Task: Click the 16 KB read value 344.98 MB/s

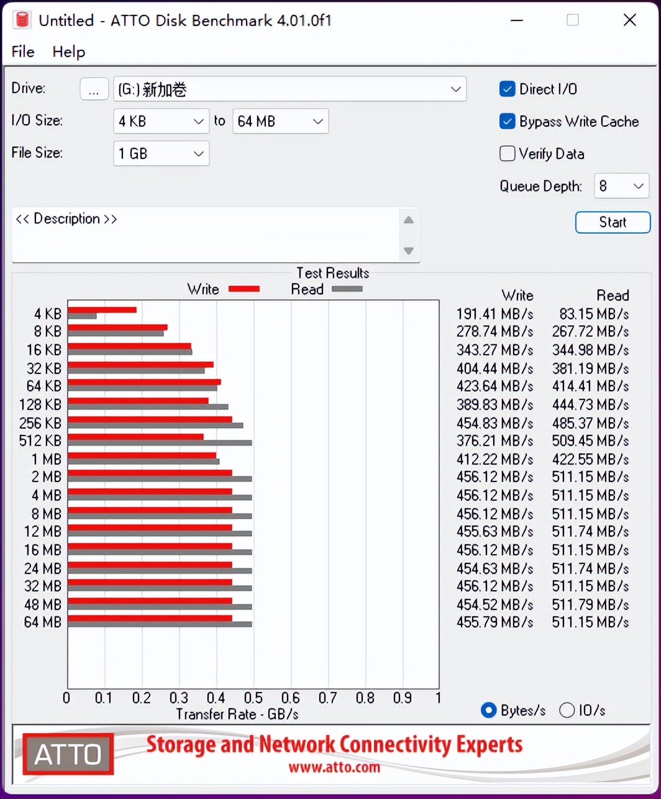Action: (x=590, y=350)
